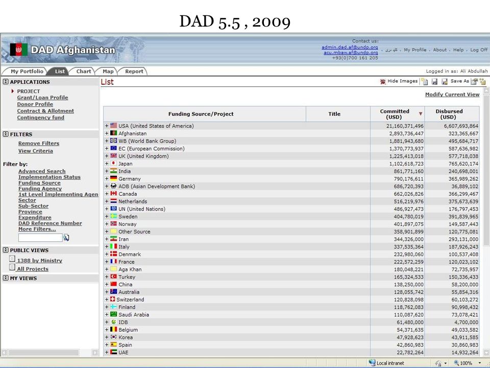Click the Funding Source/Project column header
490x368 pixels.
coord(204,114)
